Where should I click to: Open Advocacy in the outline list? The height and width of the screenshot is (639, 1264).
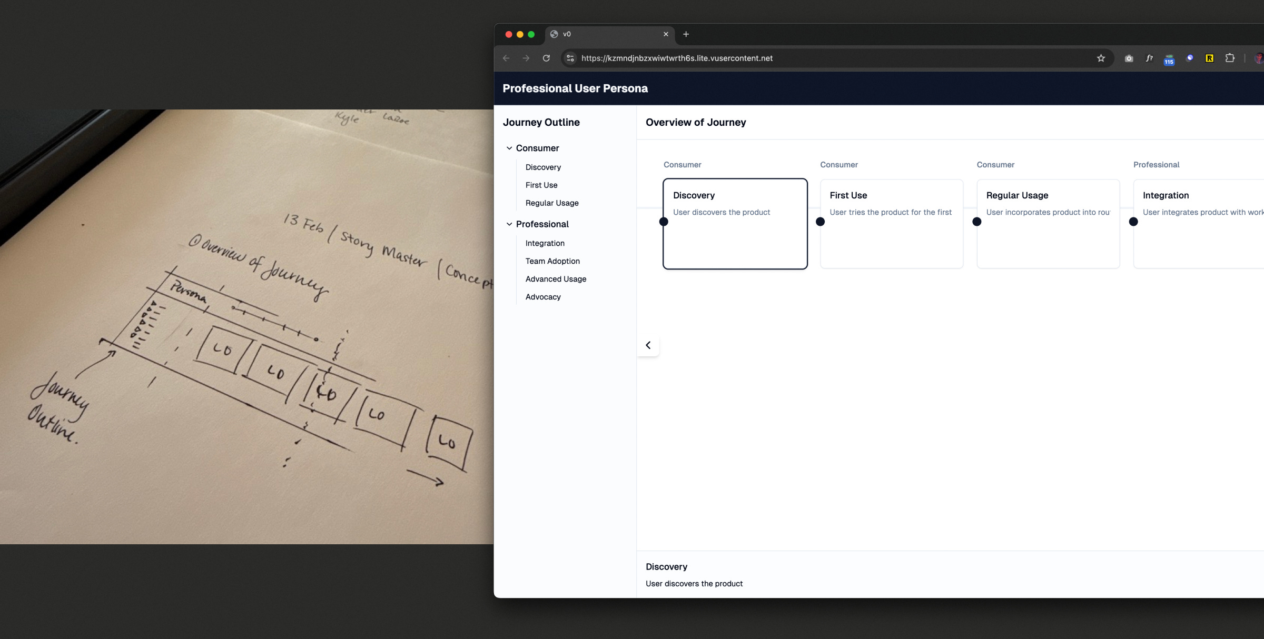(x=543, y=297)
